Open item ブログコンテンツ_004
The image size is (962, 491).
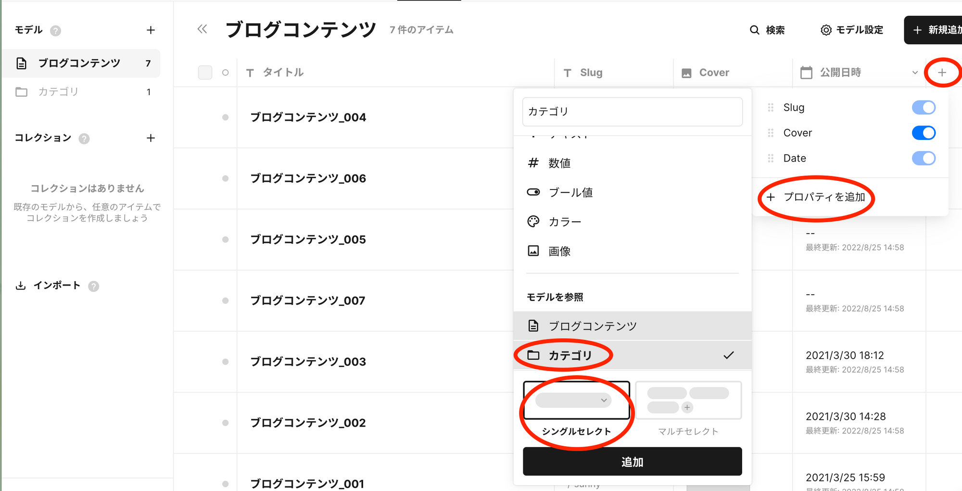tap(308, 117)
